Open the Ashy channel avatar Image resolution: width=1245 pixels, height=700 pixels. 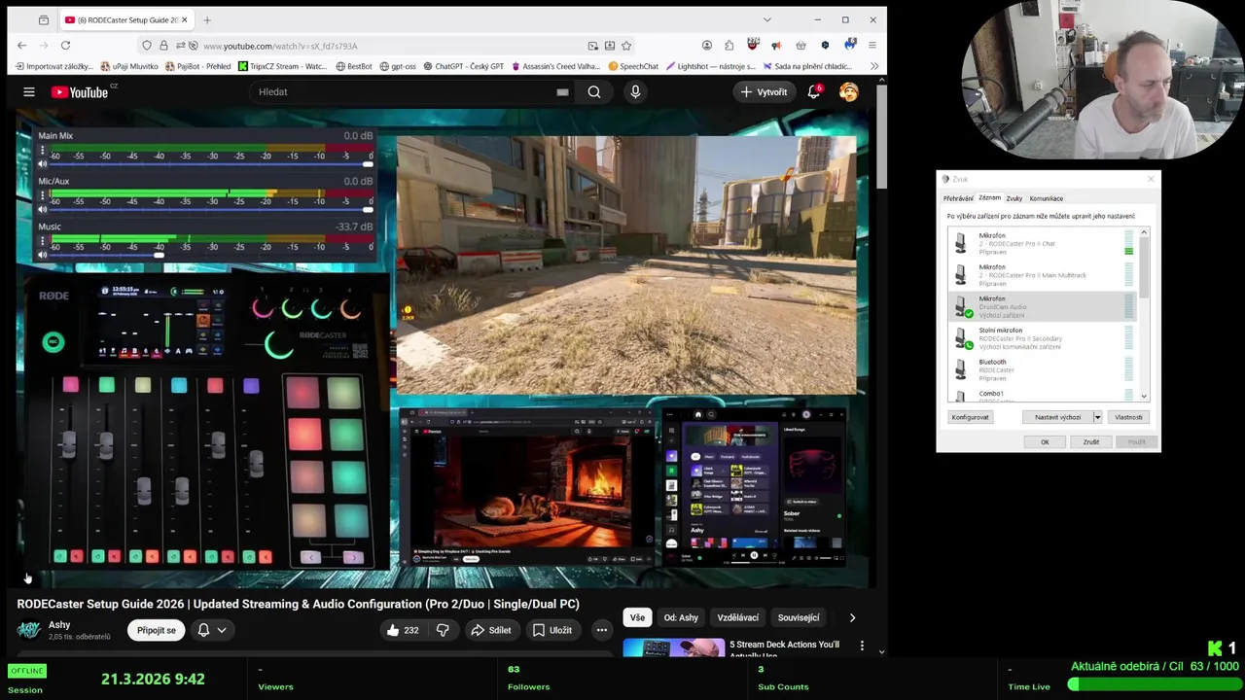[29, 630]
